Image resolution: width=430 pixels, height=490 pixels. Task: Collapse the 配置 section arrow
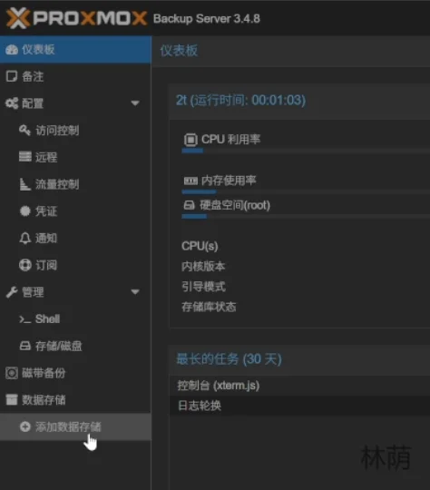click(x=135, y=103)
